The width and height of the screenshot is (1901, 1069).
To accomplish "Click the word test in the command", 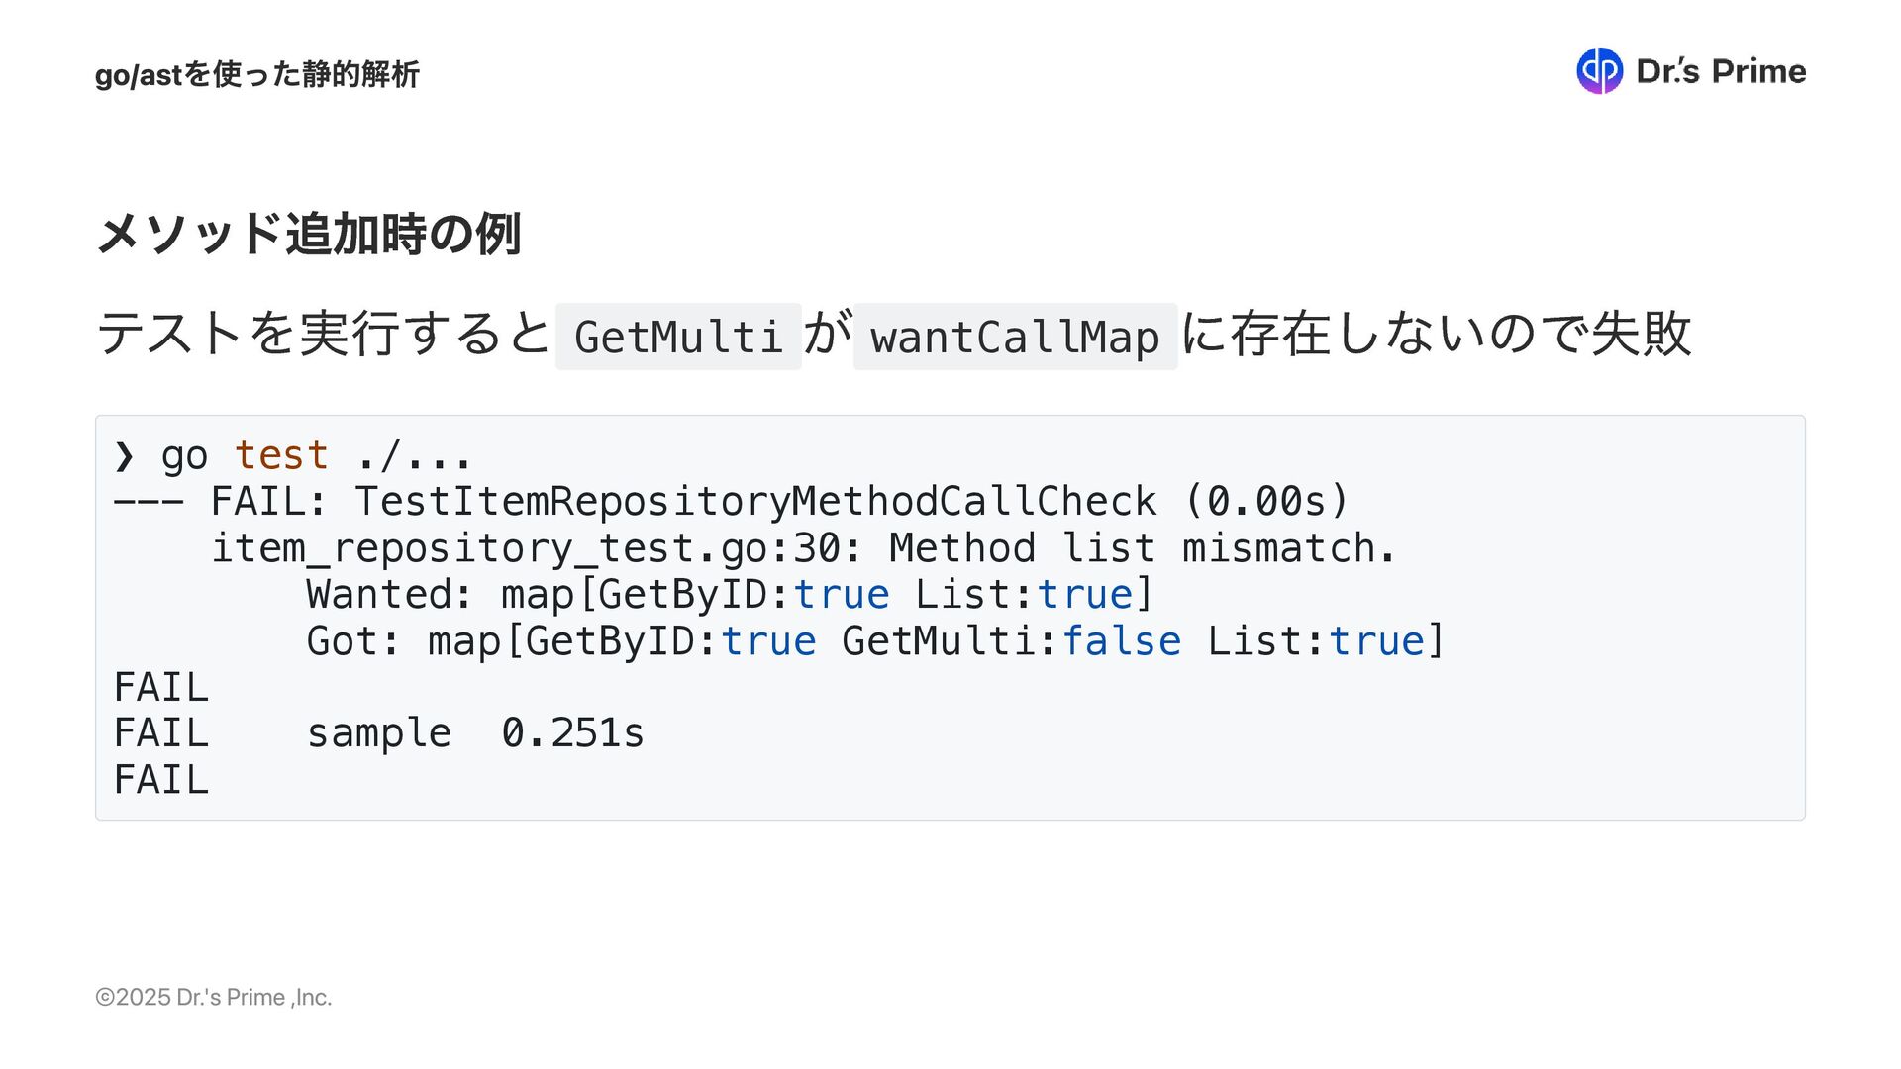I will [x=281, y=455].
